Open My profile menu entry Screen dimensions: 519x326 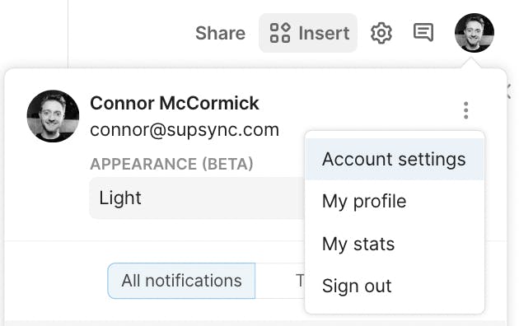395,201
